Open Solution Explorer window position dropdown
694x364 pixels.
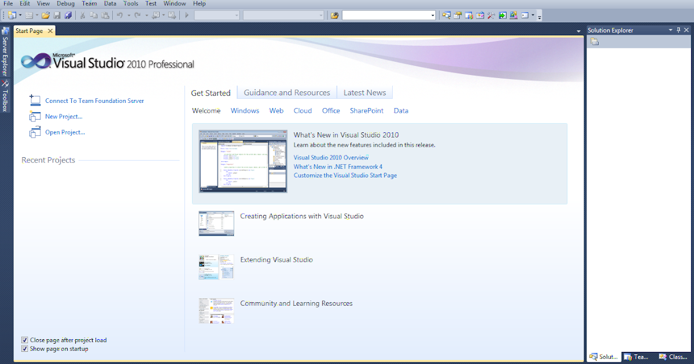click(670, 30)
